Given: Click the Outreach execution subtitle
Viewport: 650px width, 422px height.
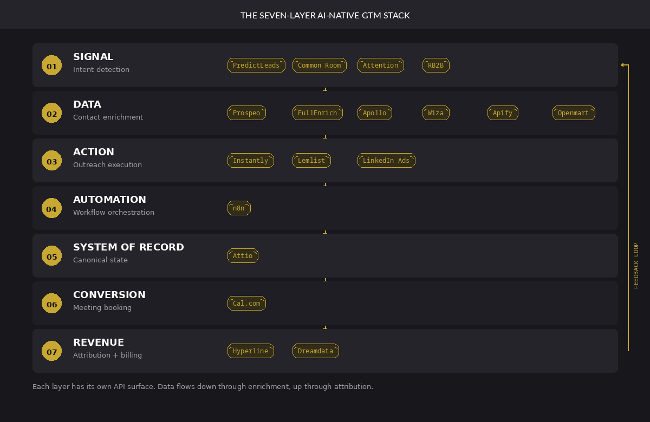Looking at the screenshot, I should pyautogui.click(x=107, y=165).
